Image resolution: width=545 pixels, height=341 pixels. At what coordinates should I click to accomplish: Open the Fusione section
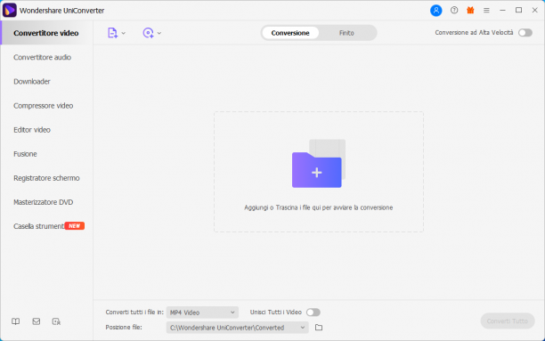pos(46,154)
